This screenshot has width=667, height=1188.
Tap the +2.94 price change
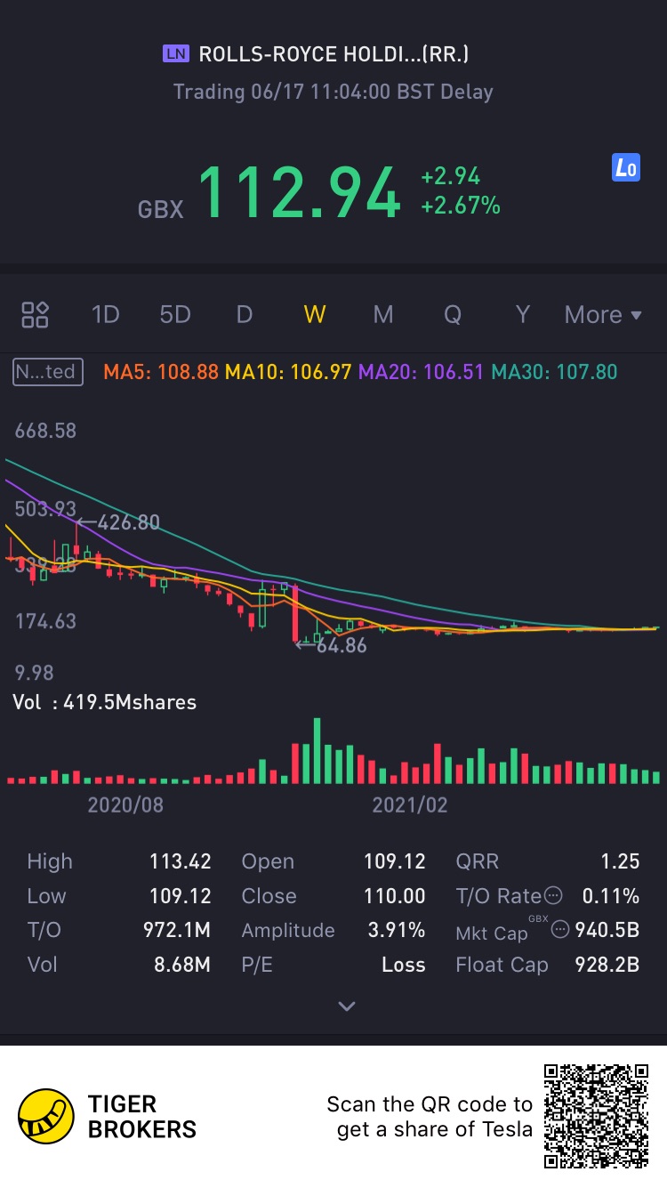coord(450,176)
